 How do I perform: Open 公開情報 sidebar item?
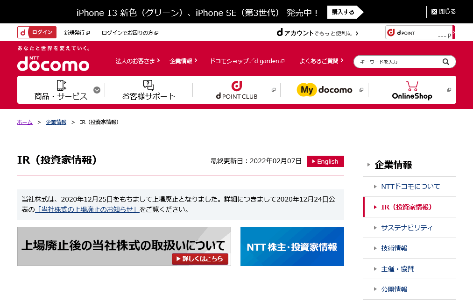[409, 289]
